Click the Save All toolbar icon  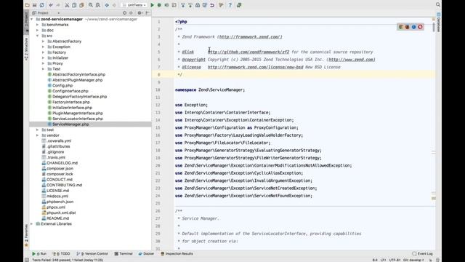pos(34,5)
